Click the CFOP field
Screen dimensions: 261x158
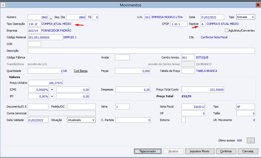[179, 24]
